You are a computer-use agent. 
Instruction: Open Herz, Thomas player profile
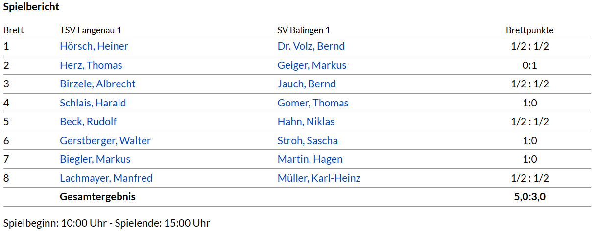[x=91, y=65]
